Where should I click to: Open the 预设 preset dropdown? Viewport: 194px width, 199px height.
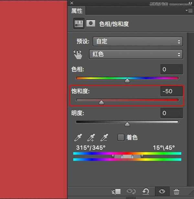137,42
